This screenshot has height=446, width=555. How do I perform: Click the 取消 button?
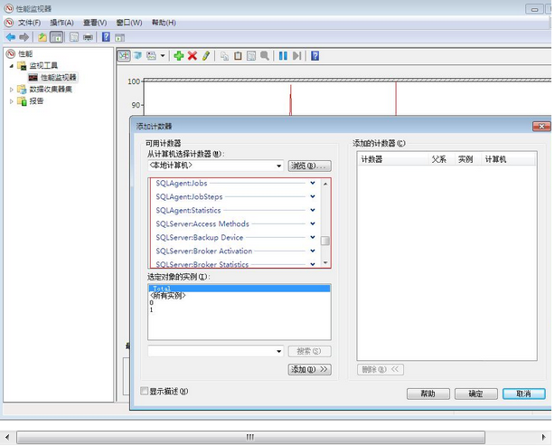[523, 394]
